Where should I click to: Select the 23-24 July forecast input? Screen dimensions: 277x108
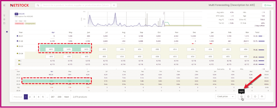point(104,56)
